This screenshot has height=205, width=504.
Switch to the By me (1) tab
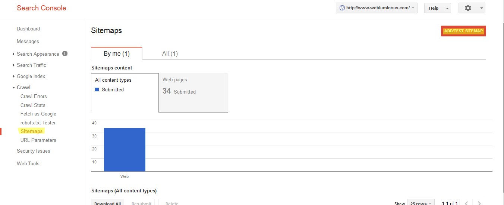click(117, 53)
